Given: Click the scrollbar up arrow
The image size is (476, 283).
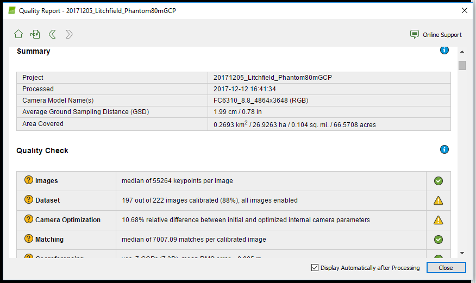Looking at the screenshot, I should click(x=462, y=52).
